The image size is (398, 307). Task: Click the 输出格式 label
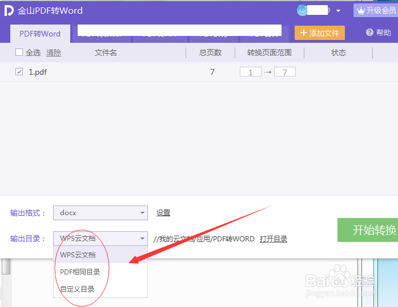pos(27,213)
